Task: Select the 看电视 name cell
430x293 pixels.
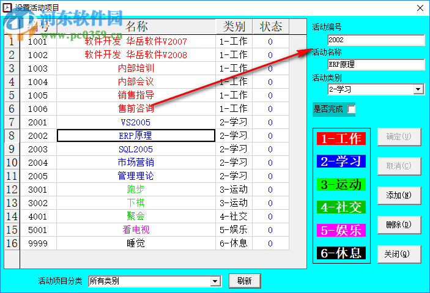Action: (136, 229)
